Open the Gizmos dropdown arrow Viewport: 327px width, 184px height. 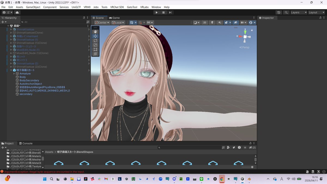(x=255, y=23)
